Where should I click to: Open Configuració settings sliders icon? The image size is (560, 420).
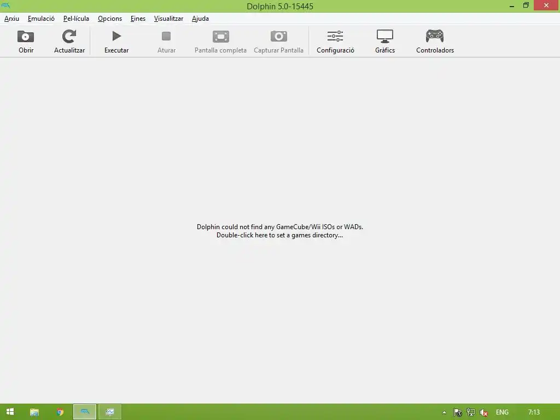(335, 36)
